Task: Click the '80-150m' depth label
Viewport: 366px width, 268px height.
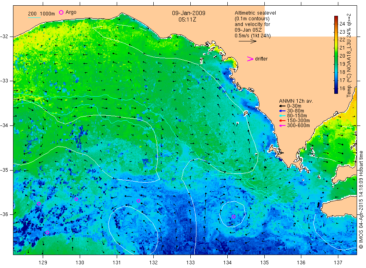Action: [x=297, y=116]
